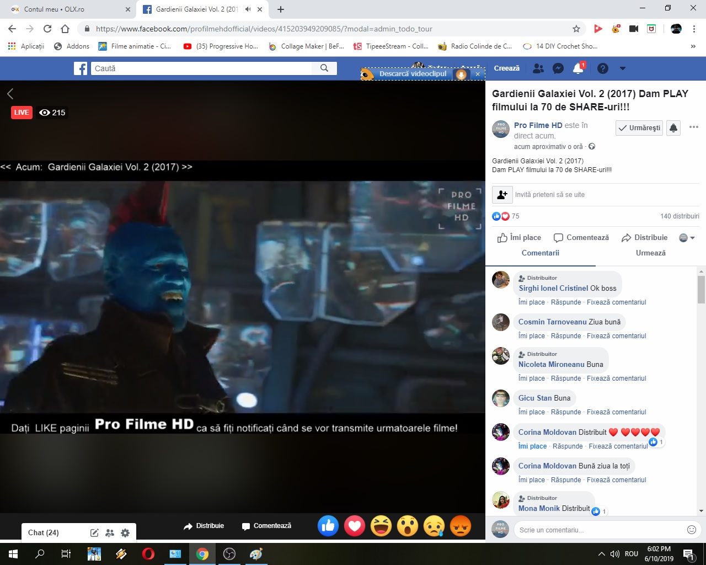This screenshot has width=706, height=565.
Task: Send a Love heart reaction
Action: tap(355, 526)
